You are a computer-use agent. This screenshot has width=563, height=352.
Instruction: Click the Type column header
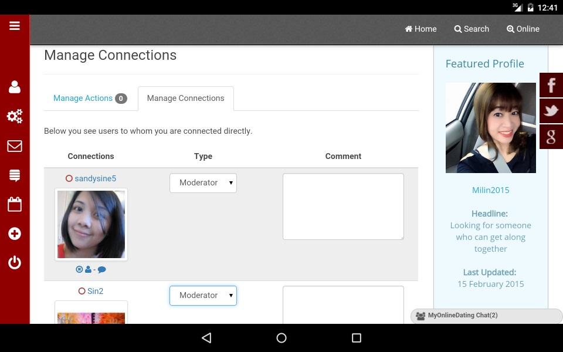point(204,156)
